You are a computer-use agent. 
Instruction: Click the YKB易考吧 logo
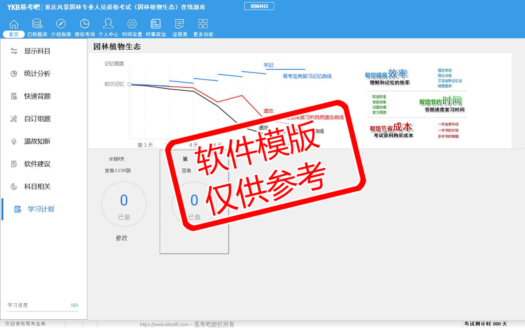click(x=23, y=7)
